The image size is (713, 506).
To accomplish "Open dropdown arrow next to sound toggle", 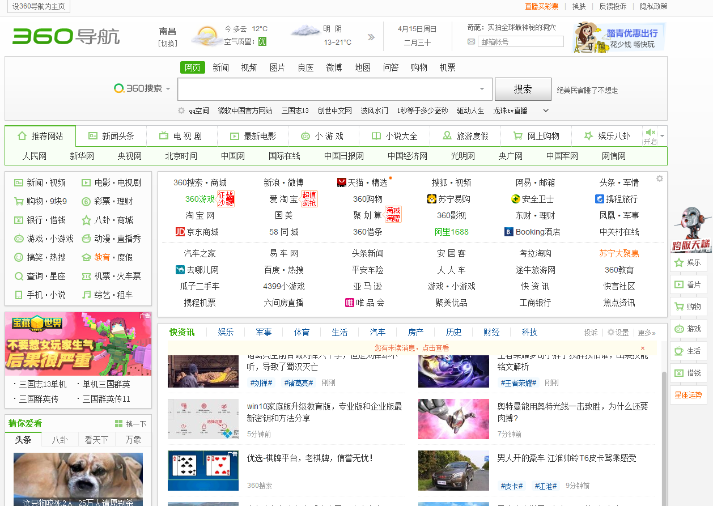I will point(662,136).
